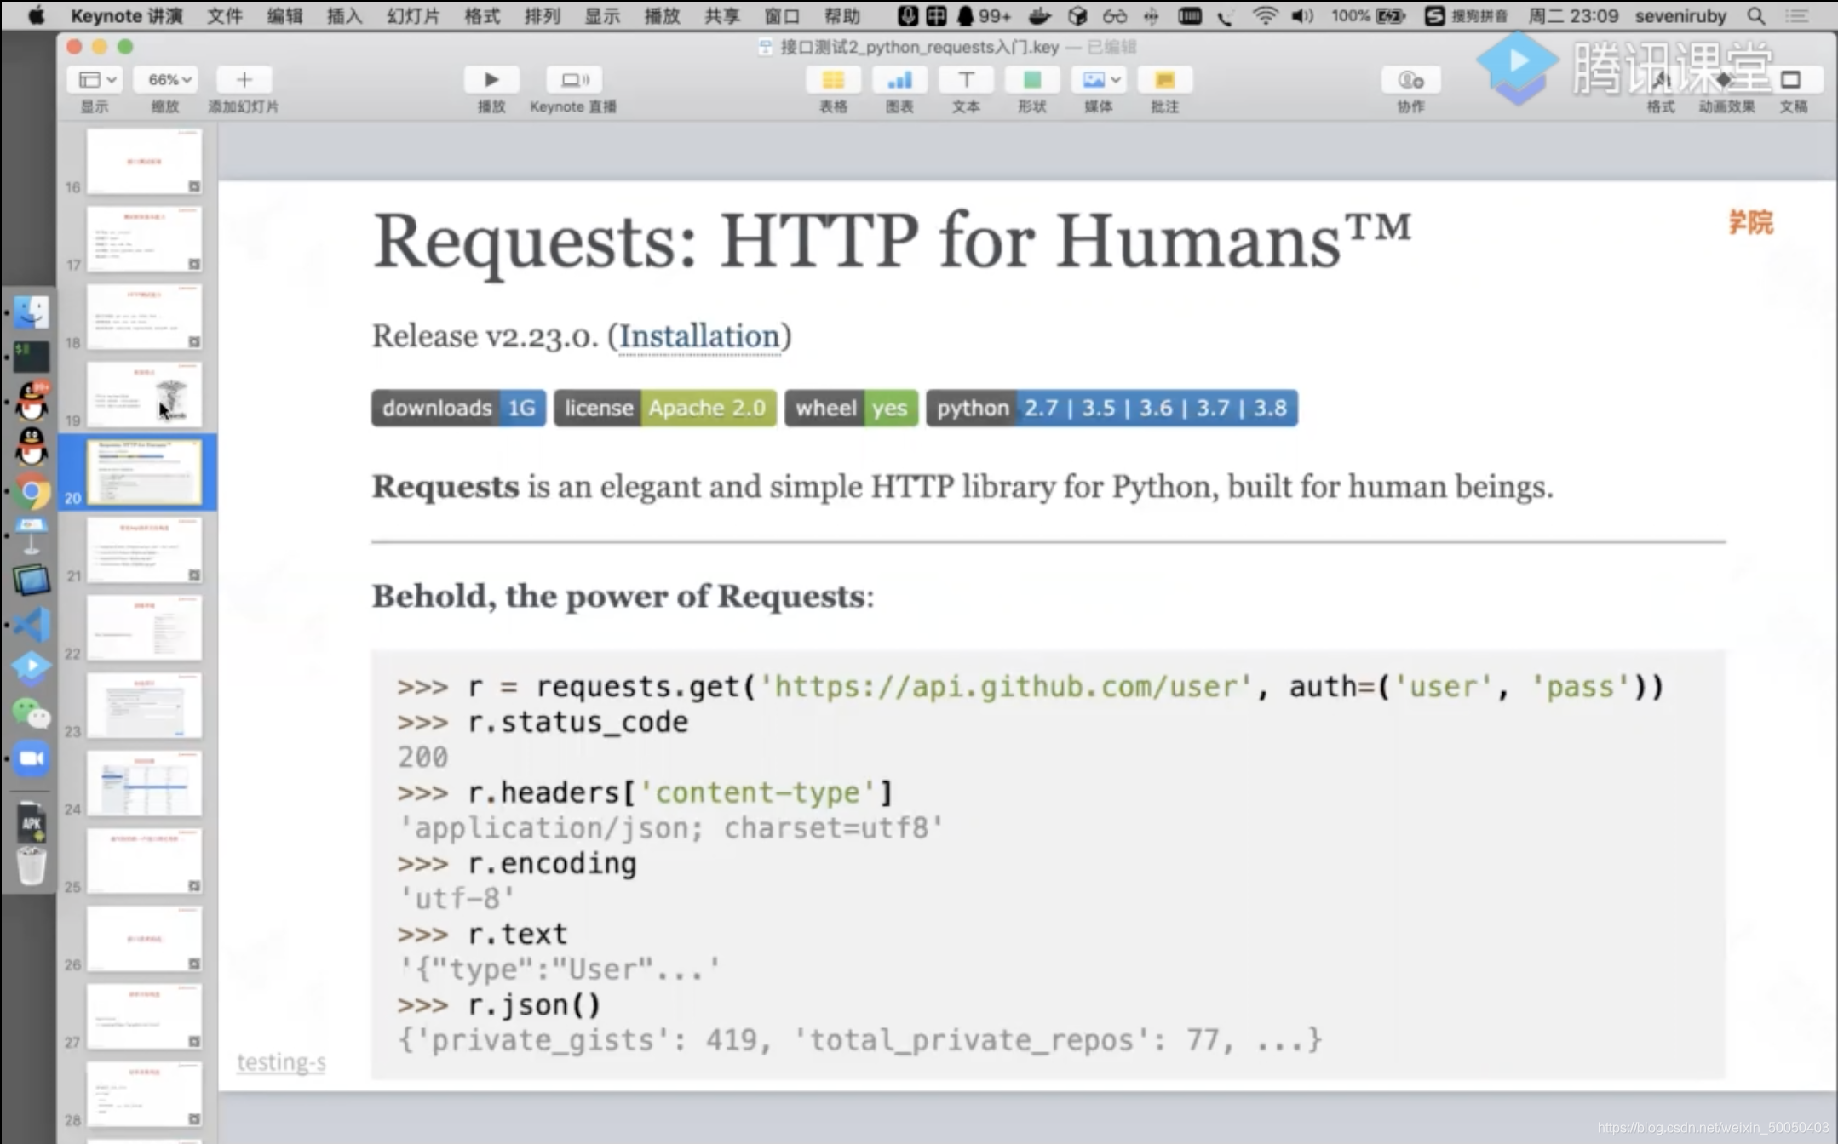Insert a shape from toolbar
The width and height of the screenshot is (1838, 1144).
pos(1031,80)
